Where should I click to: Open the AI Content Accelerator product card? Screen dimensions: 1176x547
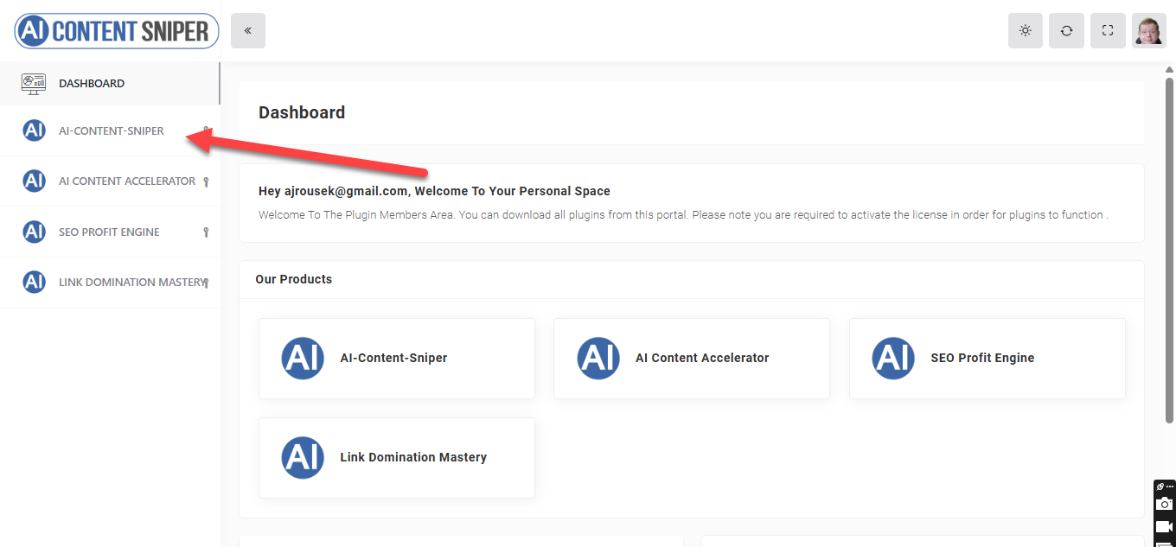692,359
